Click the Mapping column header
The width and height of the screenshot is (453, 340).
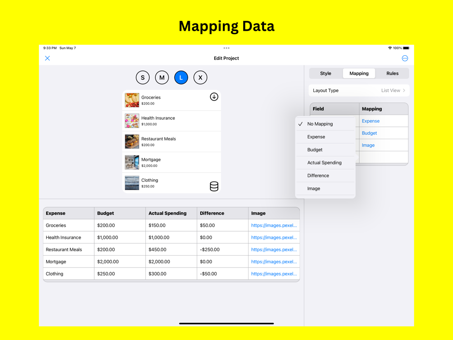(384, 109)
